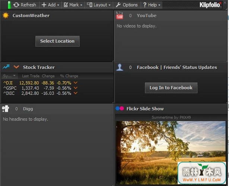The width and height of the screenshot is (229, 186).
Task: Open the Mark dropdown menu
Action: 73,5
